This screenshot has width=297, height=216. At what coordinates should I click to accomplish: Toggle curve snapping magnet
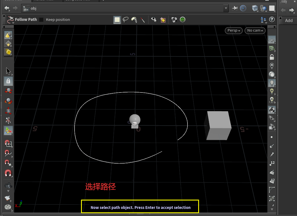[8, 153]
